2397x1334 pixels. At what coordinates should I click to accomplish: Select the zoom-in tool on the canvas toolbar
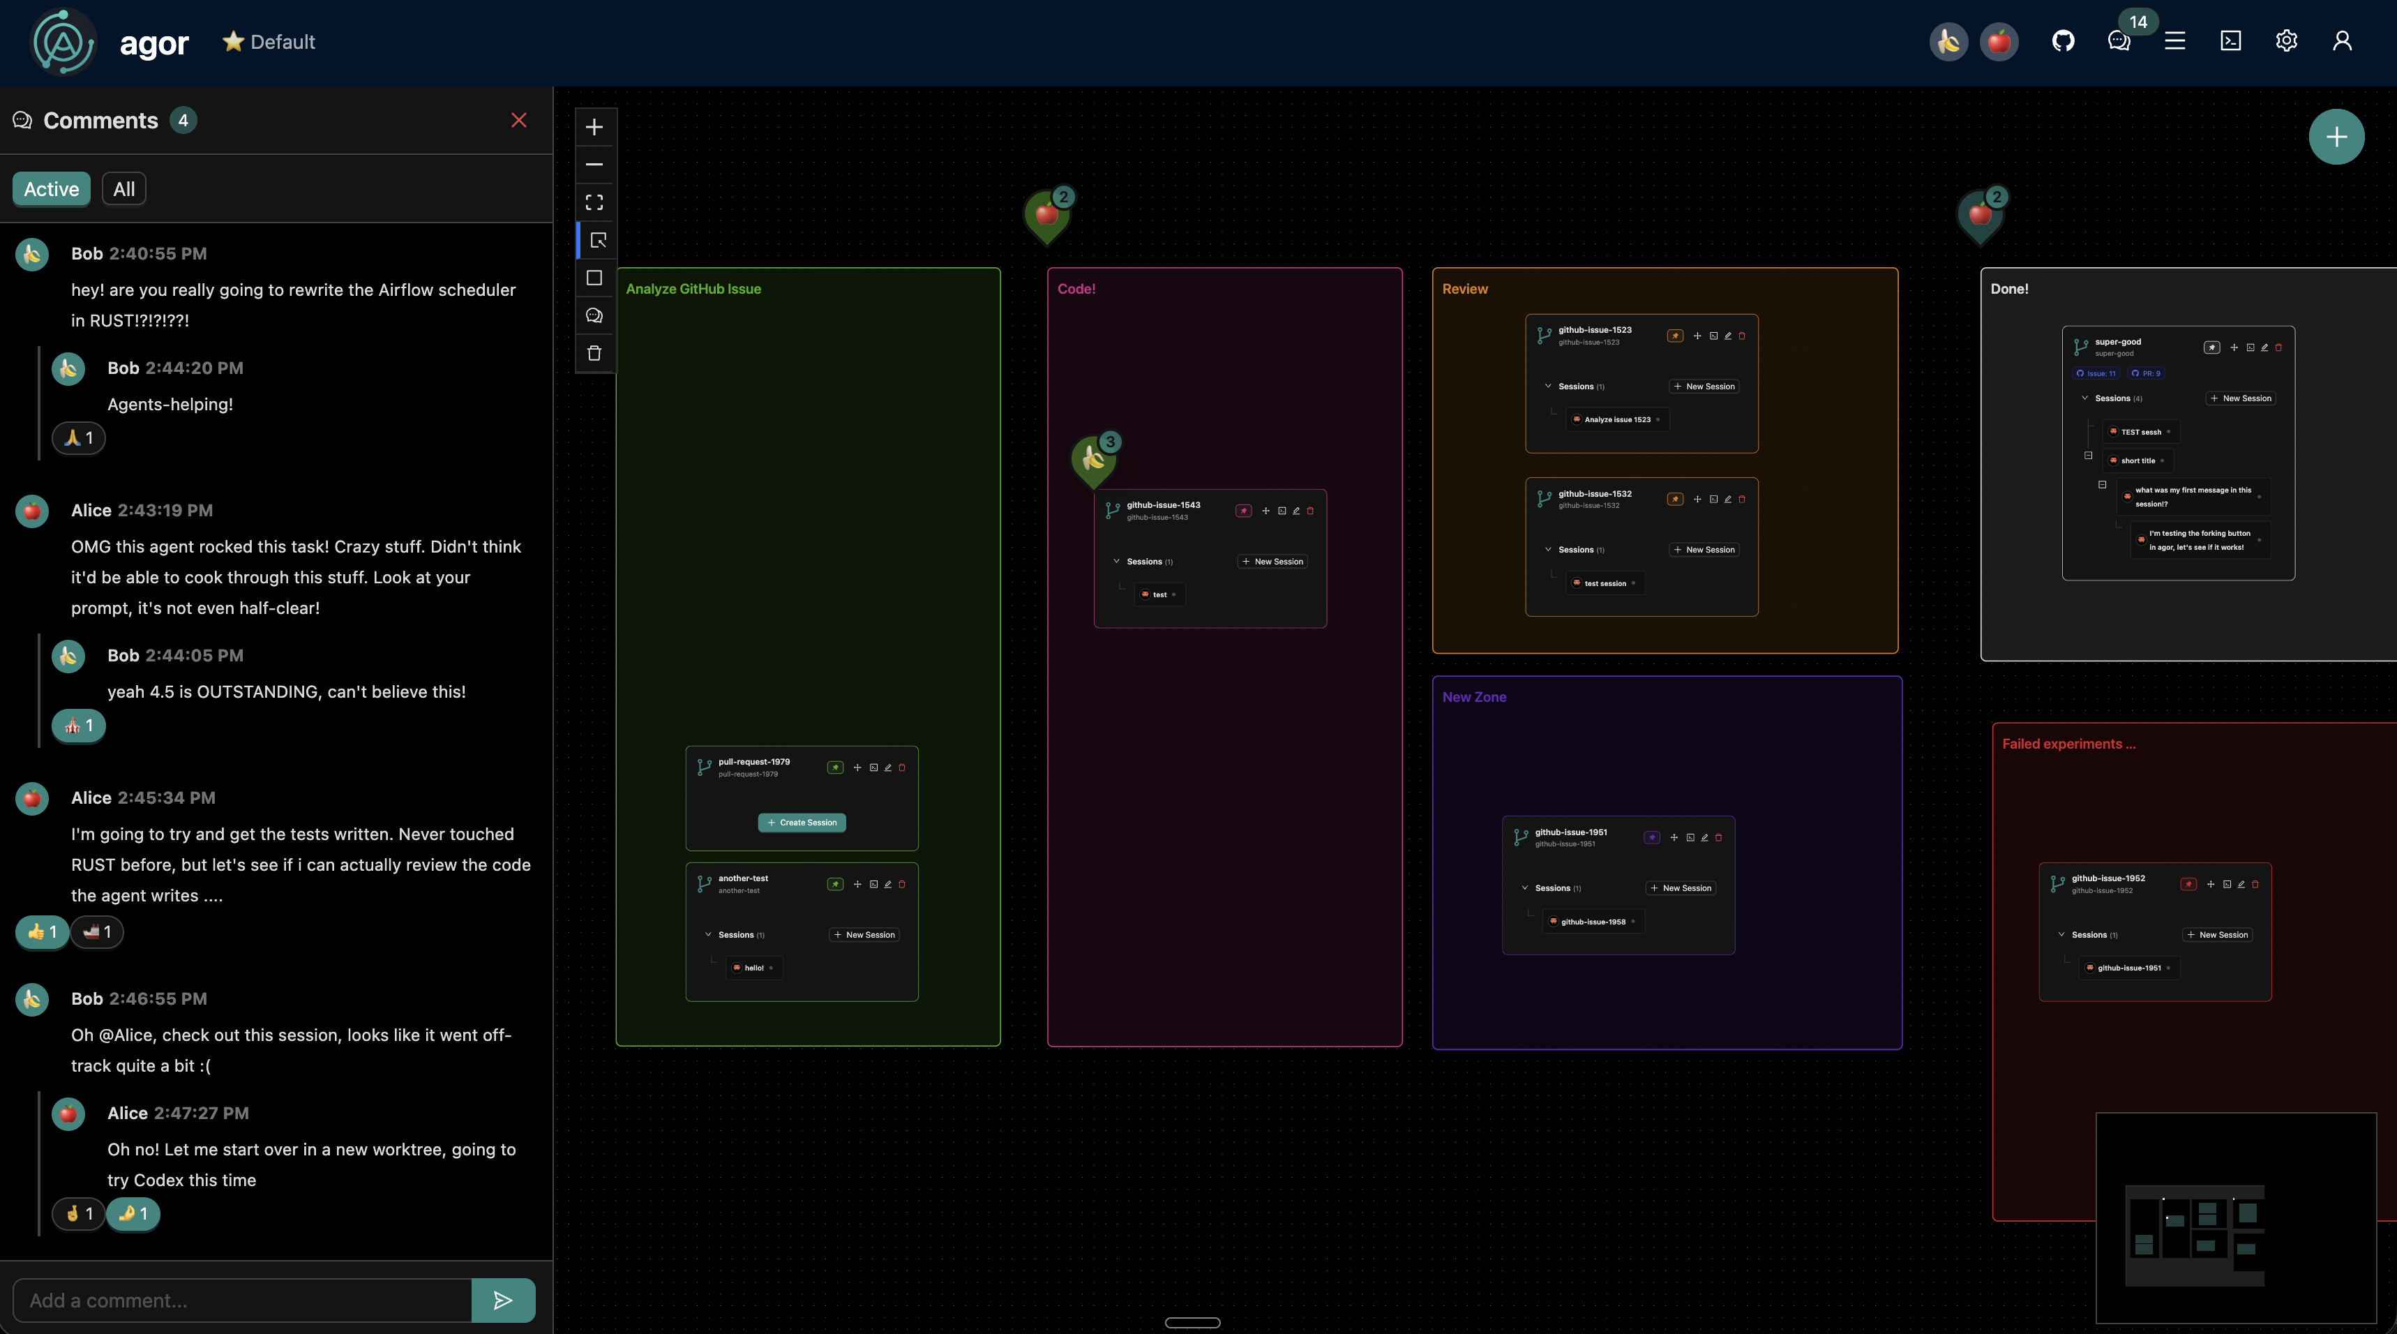pyautogui.click(x=594, y=126)
